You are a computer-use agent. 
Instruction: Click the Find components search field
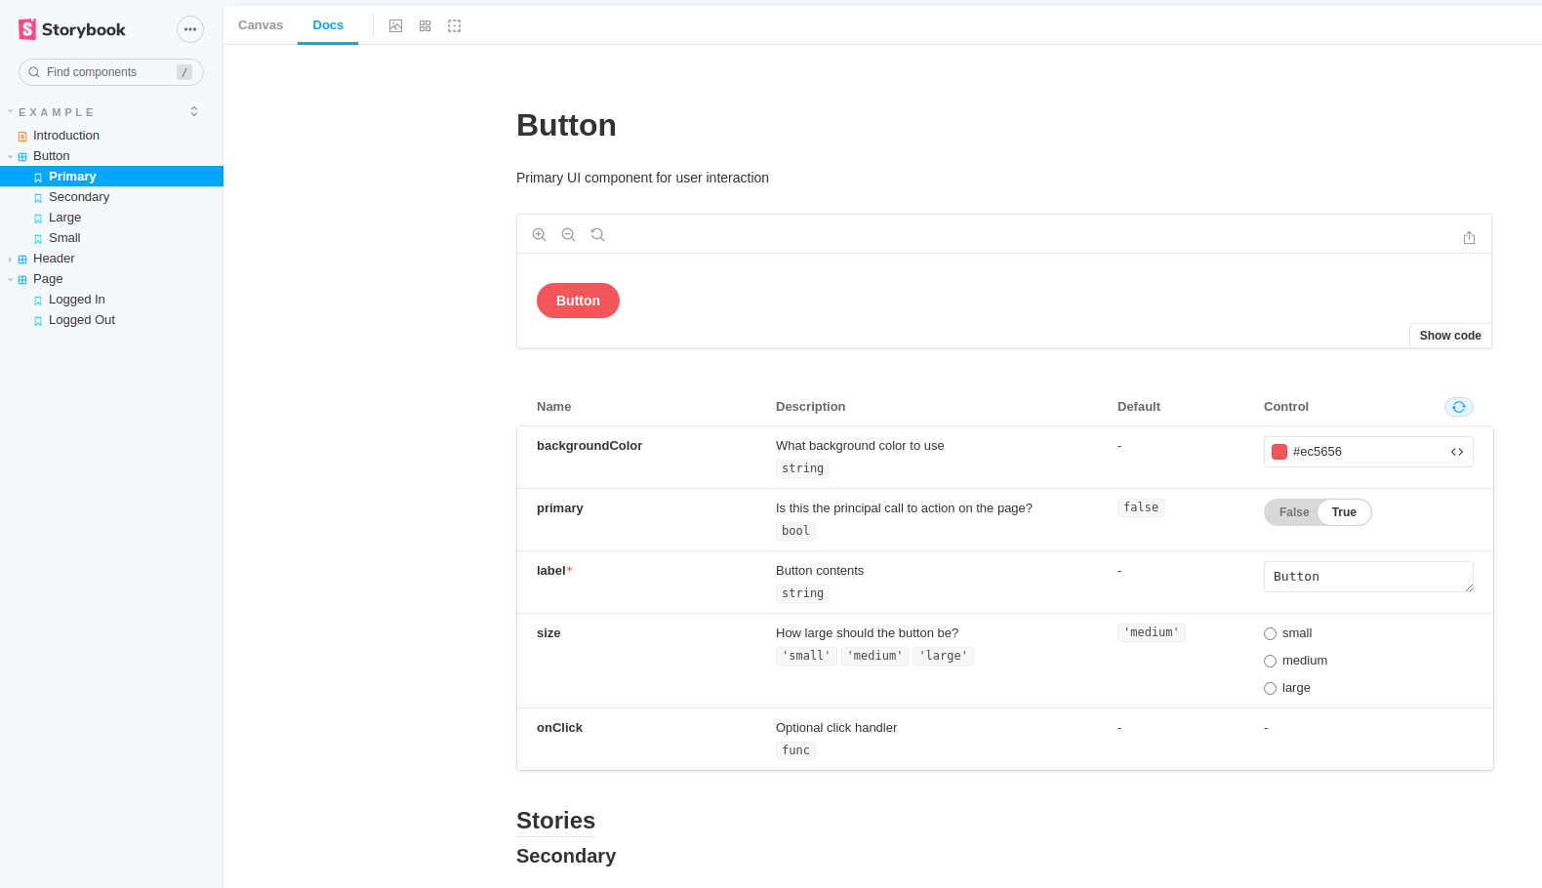(x=107, y=72)
